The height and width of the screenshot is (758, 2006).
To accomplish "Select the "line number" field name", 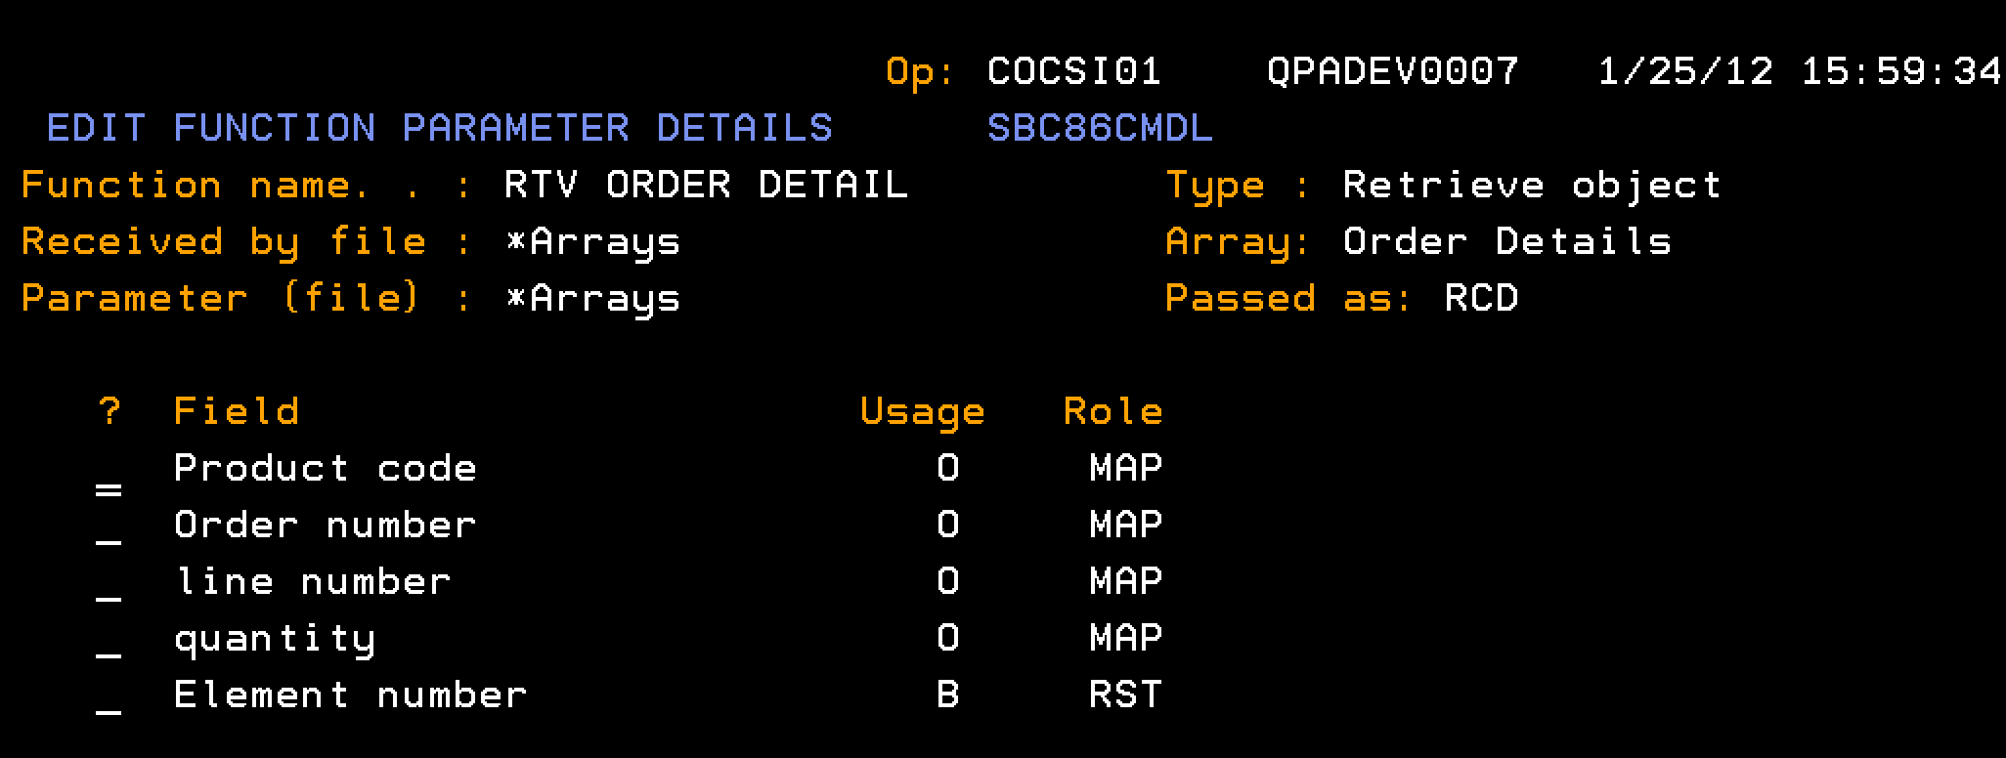I will 313,582.
